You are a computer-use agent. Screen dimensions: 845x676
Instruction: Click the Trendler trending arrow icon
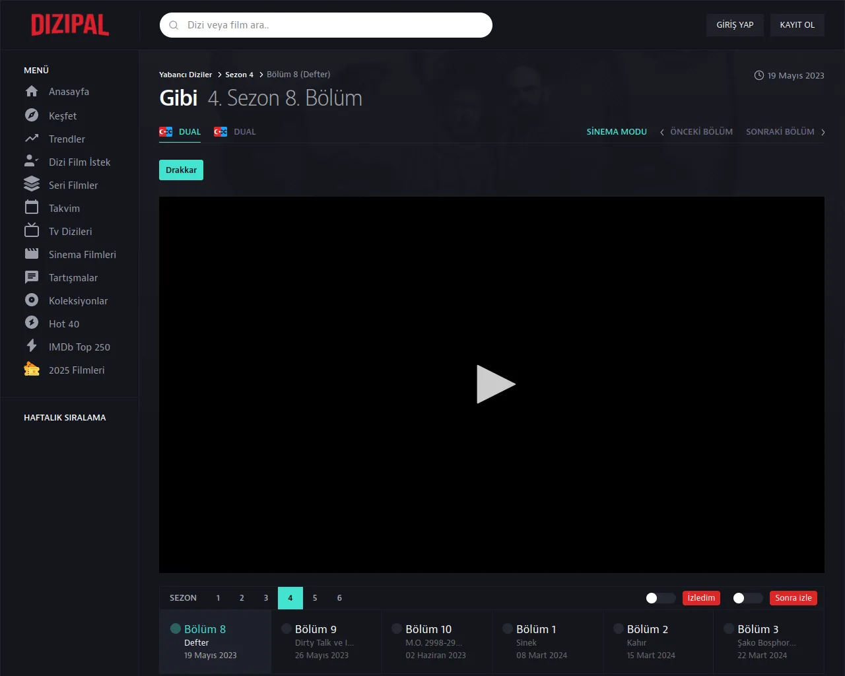[x=32, y=139]
